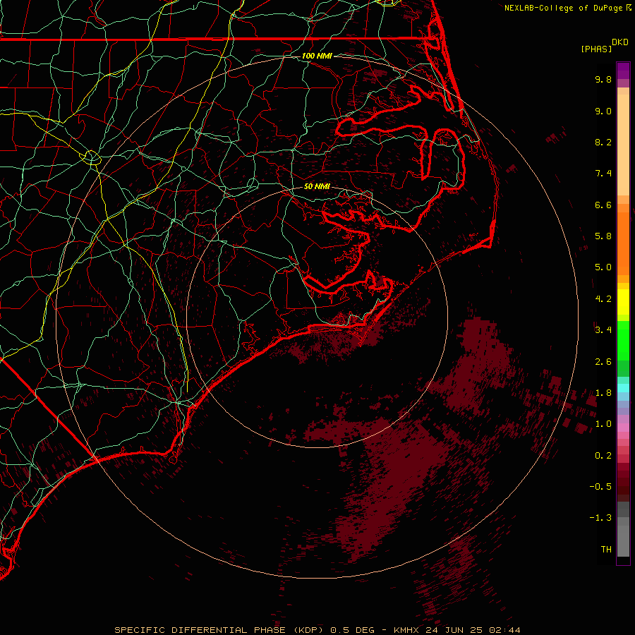Screen dimensions: 635x635
Task: Click the 7.4 value on the scale
Action: [603, 174]
